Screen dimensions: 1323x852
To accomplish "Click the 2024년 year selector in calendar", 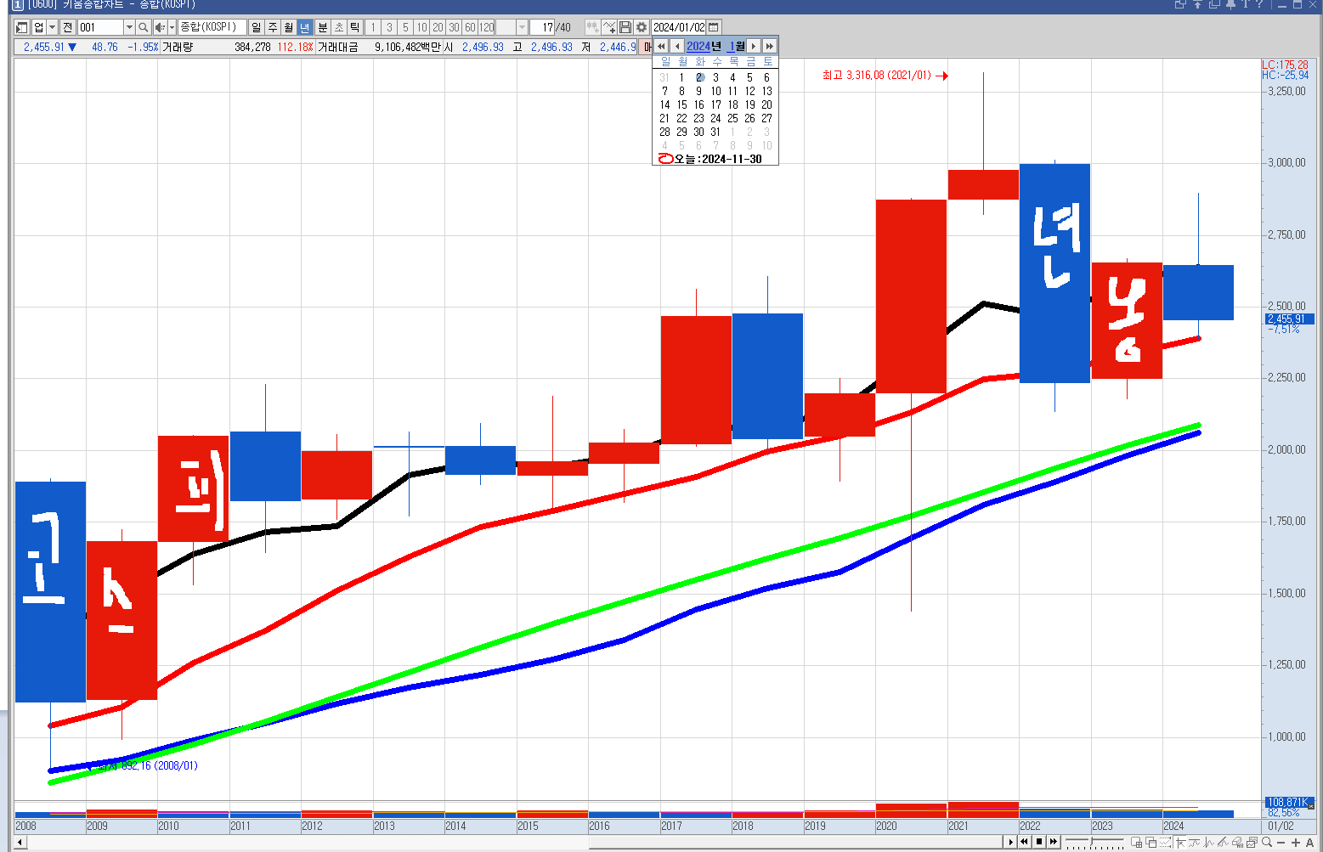I will click(704, 46).
